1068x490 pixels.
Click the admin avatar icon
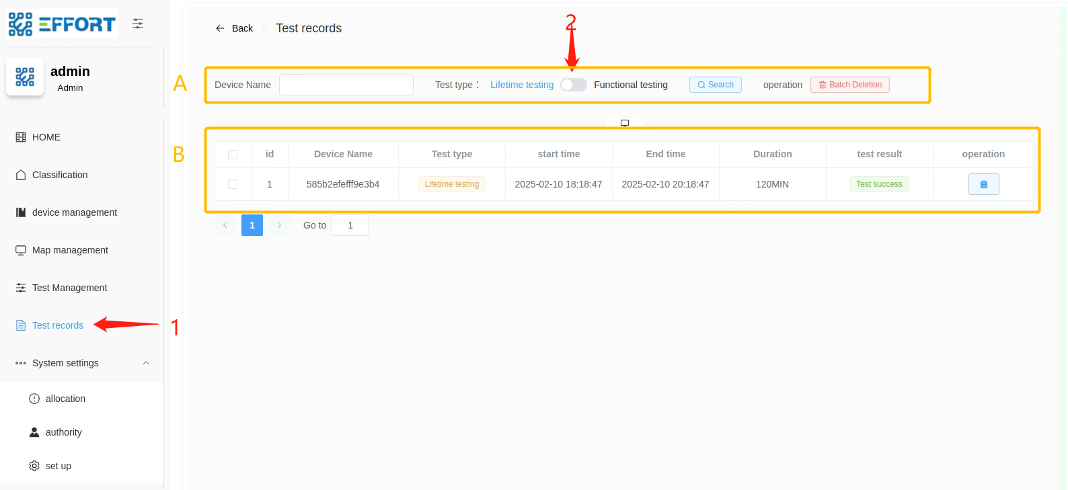(x=25, y=77)
